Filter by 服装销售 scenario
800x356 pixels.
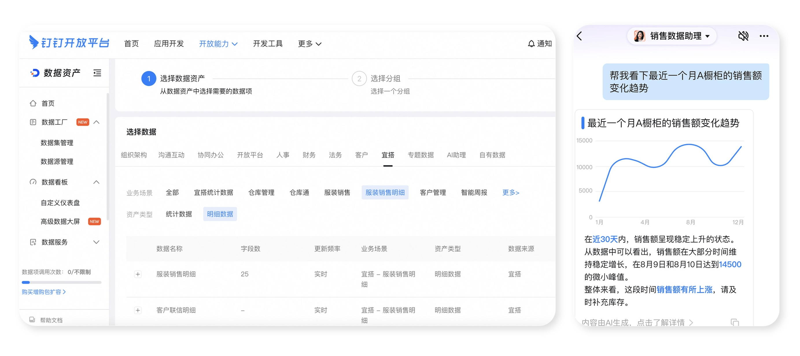(337, 193)
